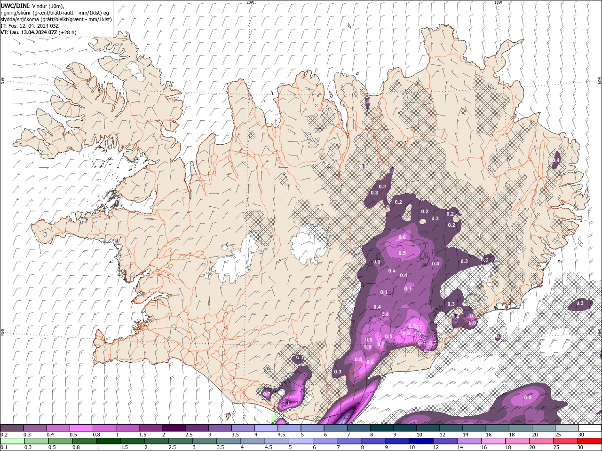Click the '(+28 h)' forecast offset text

click(67, 32)
